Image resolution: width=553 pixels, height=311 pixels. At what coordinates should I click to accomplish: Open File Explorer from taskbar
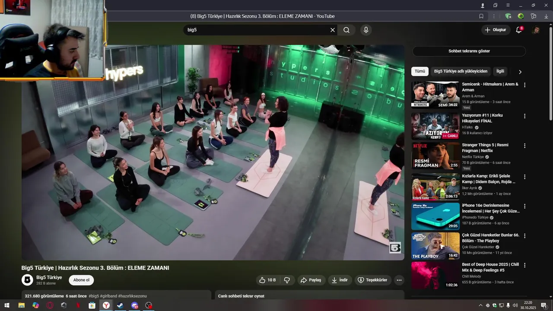coord(21,305)
